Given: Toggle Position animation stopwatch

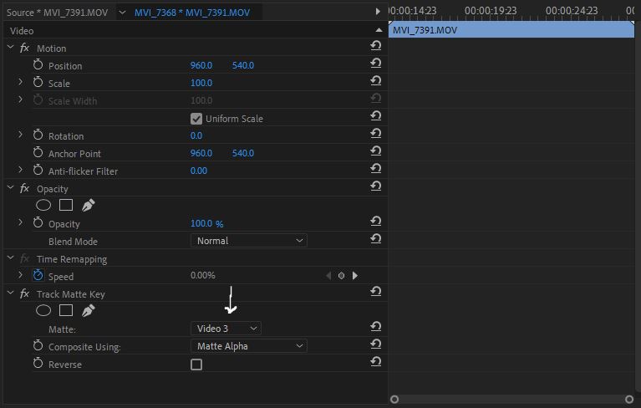Looking at the screenshot, I should (x=38, y=65).
